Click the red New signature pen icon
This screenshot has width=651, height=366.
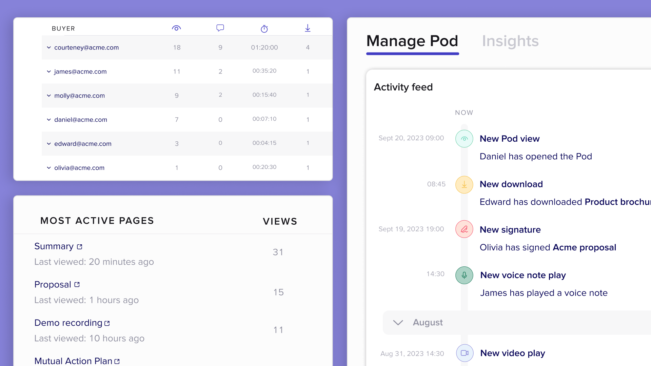[x=464, y=229]
